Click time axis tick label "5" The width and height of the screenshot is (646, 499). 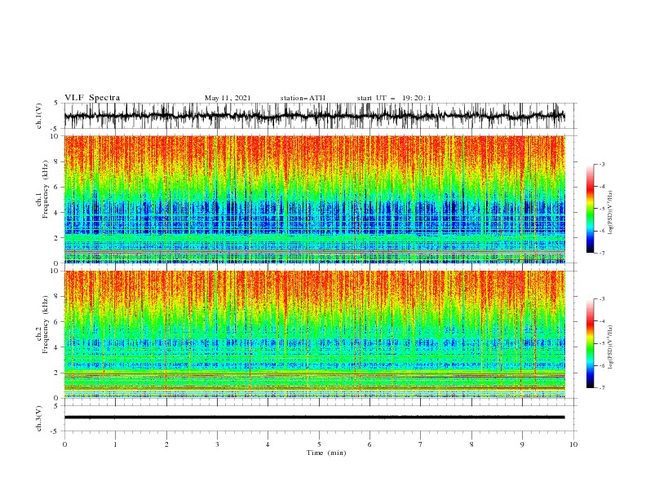319,444
